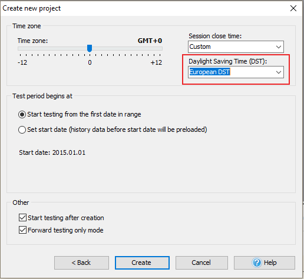
Task: Click the blue question mark Help icon
Action: pos(257,263)
